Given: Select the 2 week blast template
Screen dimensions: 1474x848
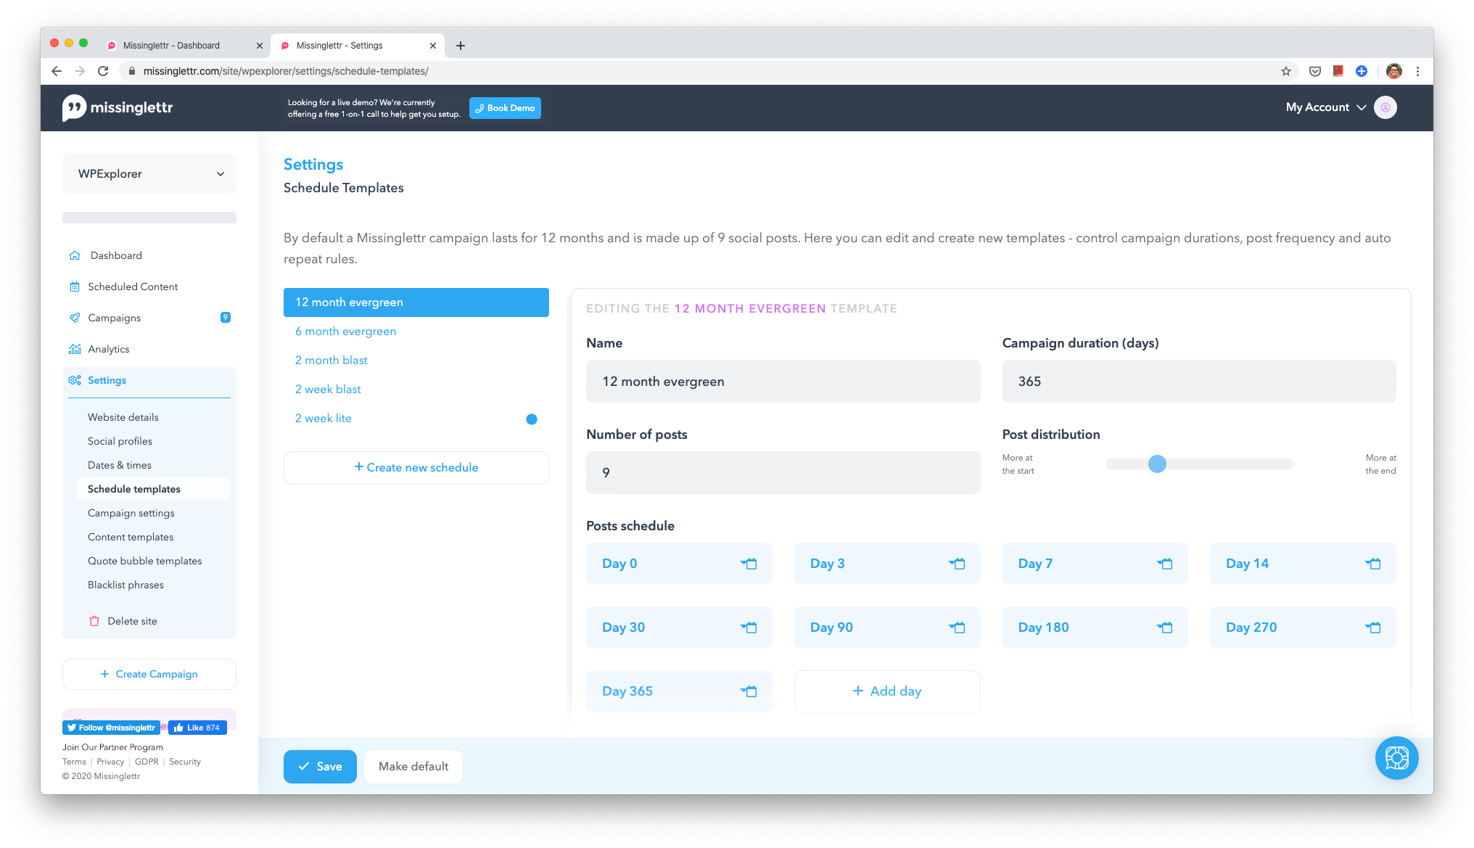Looking at the screenshot, I should coord(328,390).
